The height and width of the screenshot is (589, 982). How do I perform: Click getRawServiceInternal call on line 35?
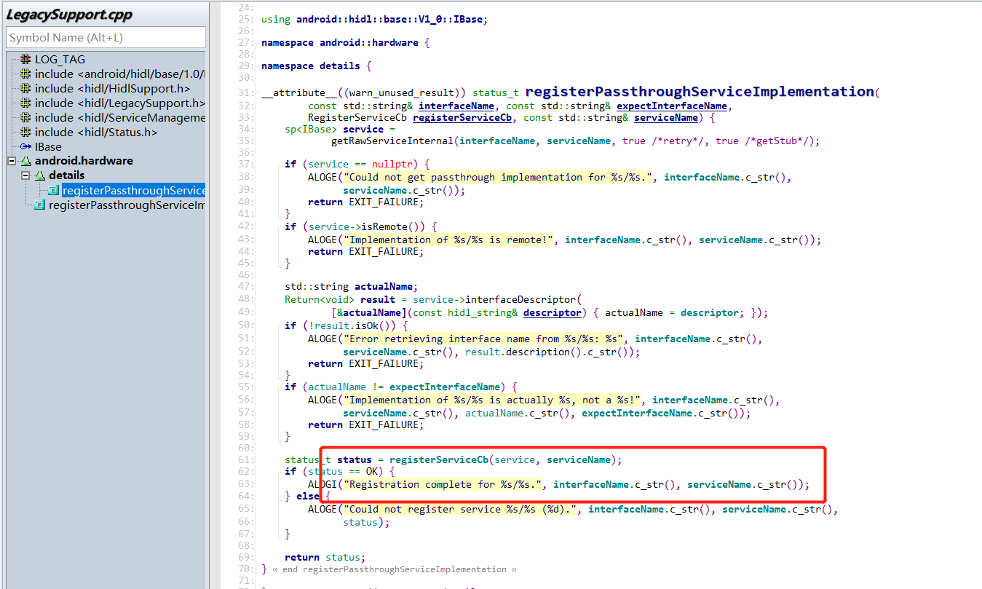coord(392,141)
